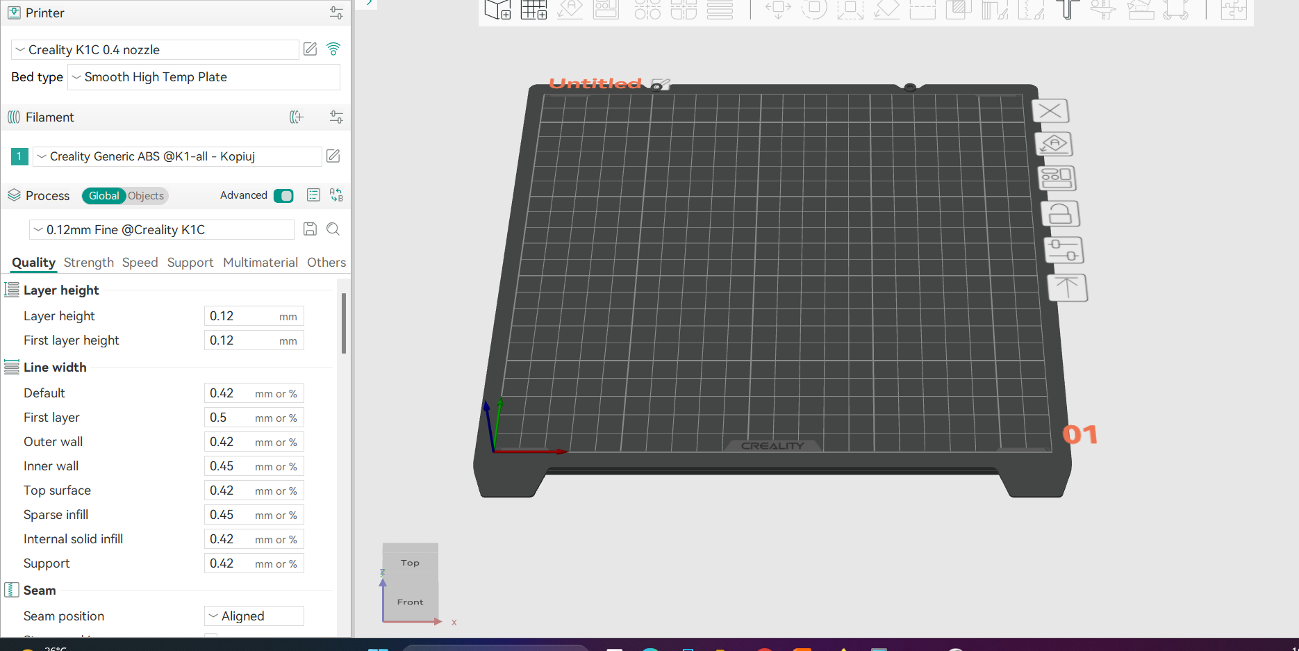Collapse the left sidebar with the arrow
Image resolution: width=1299 pixels, height=651 pixels.
coord(370,3)
